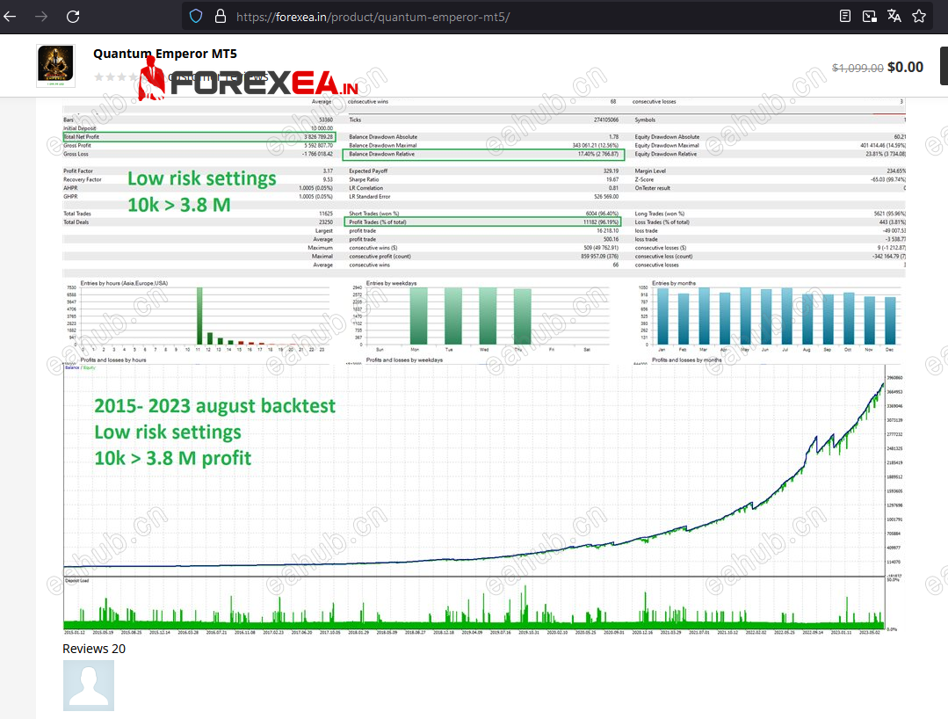Image resolution: width=948 pixels, height=719 pixels.
Task: View site security padlock info
Action: [x=221, y=17]
